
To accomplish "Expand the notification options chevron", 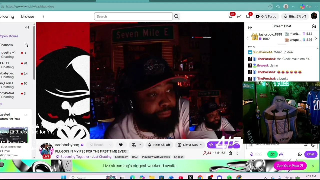I will pyautogui.click(x=139, y=145).
